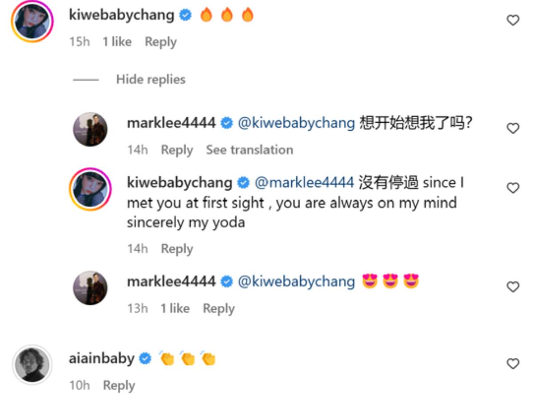Like marklee4444's heart-eyes emoji reply

513,287
